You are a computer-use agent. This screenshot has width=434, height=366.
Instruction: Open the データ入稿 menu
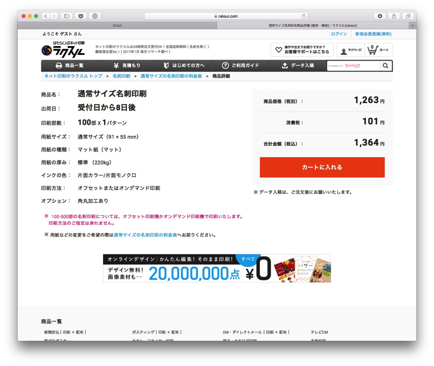(x=298, y=66)
